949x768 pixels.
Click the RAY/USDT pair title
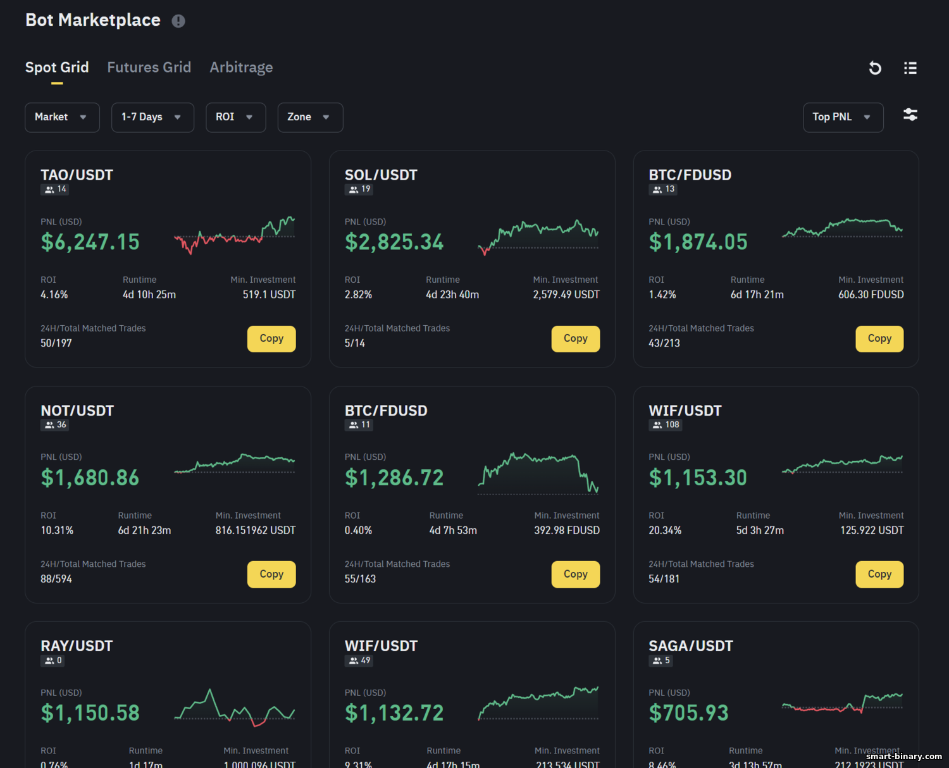(x=77, y=647)
